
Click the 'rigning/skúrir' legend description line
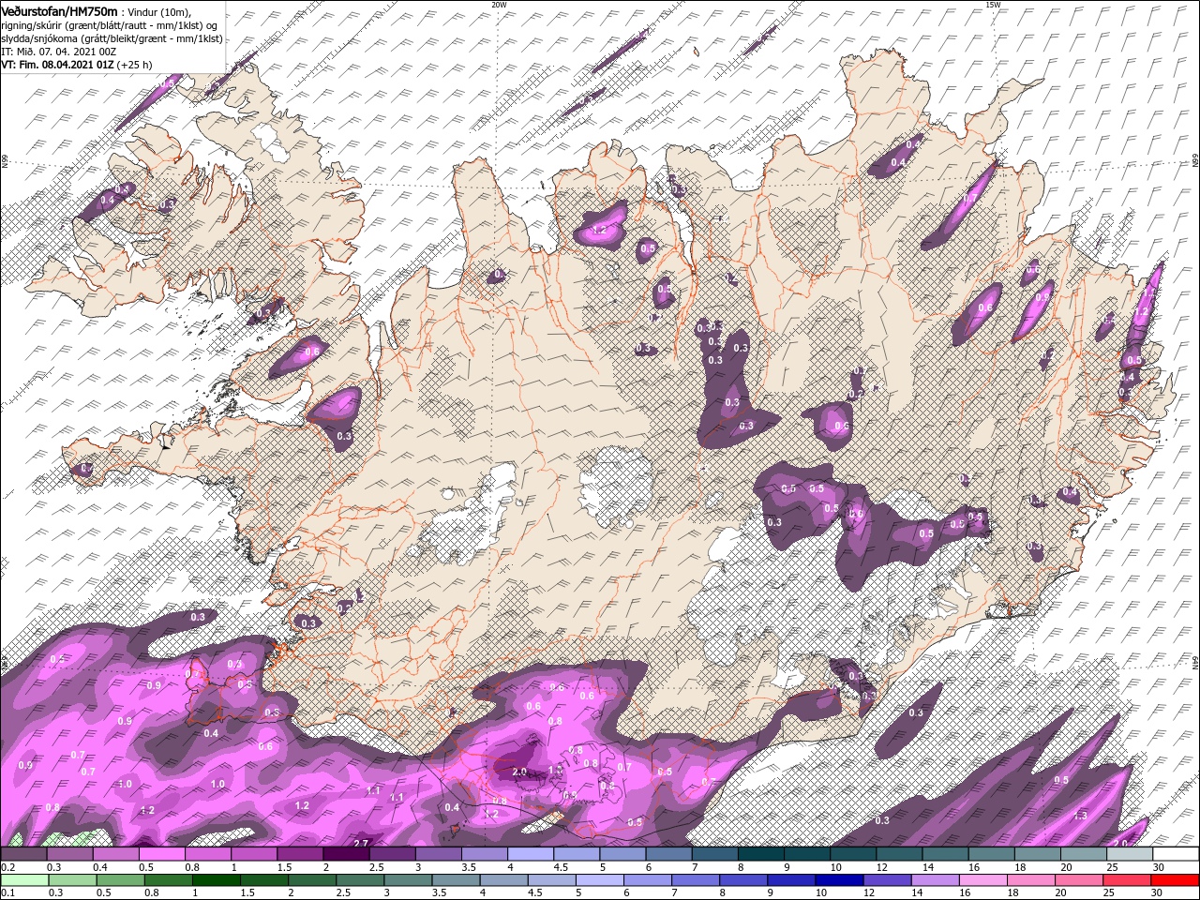click(x=109, y=24)
